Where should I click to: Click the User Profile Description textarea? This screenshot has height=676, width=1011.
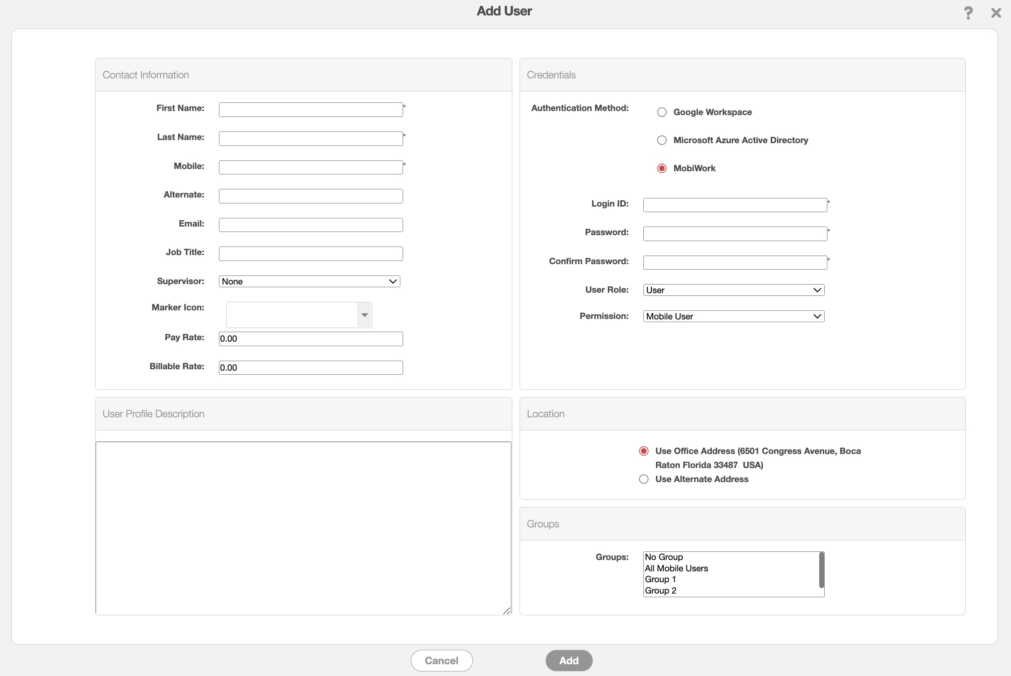pyautogui.click(x=303, y=528)
